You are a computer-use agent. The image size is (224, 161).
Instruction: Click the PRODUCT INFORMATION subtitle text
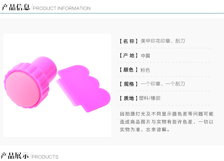click(x=62, y=8)
